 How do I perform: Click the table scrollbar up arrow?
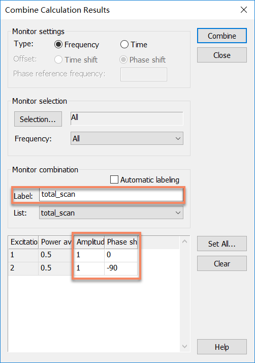[185, 241]
